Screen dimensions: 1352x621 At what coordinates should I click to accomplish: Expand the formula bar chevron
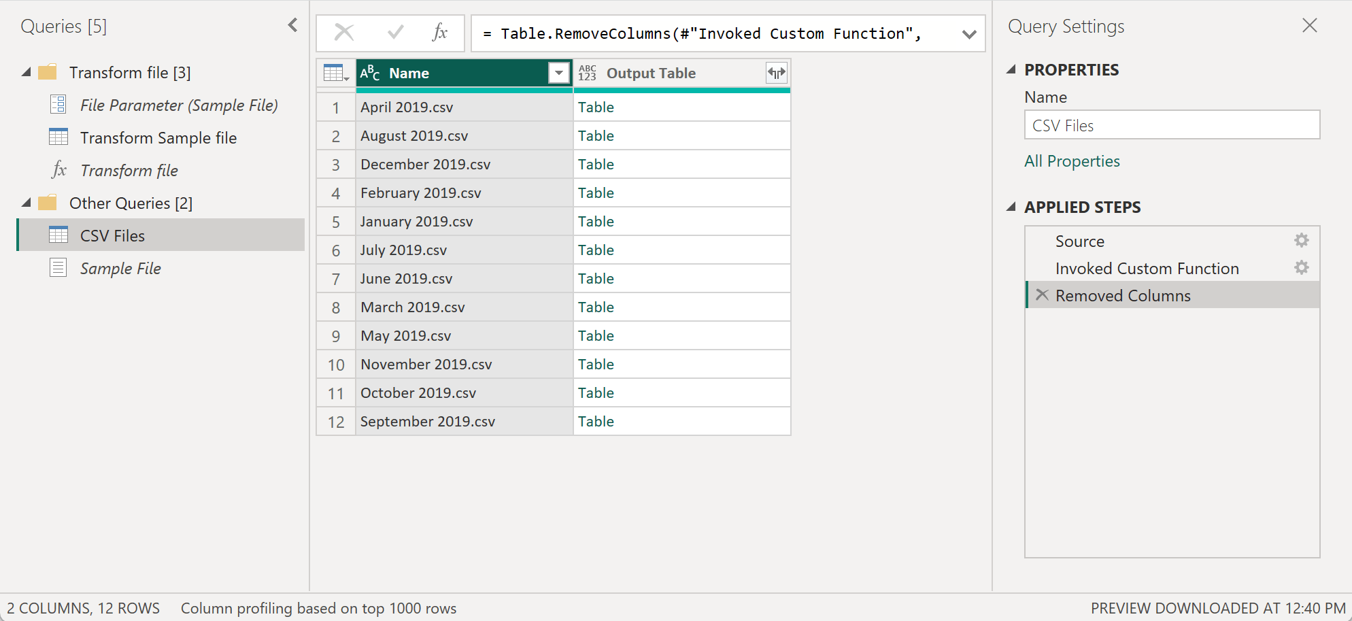tap(969, 33)
